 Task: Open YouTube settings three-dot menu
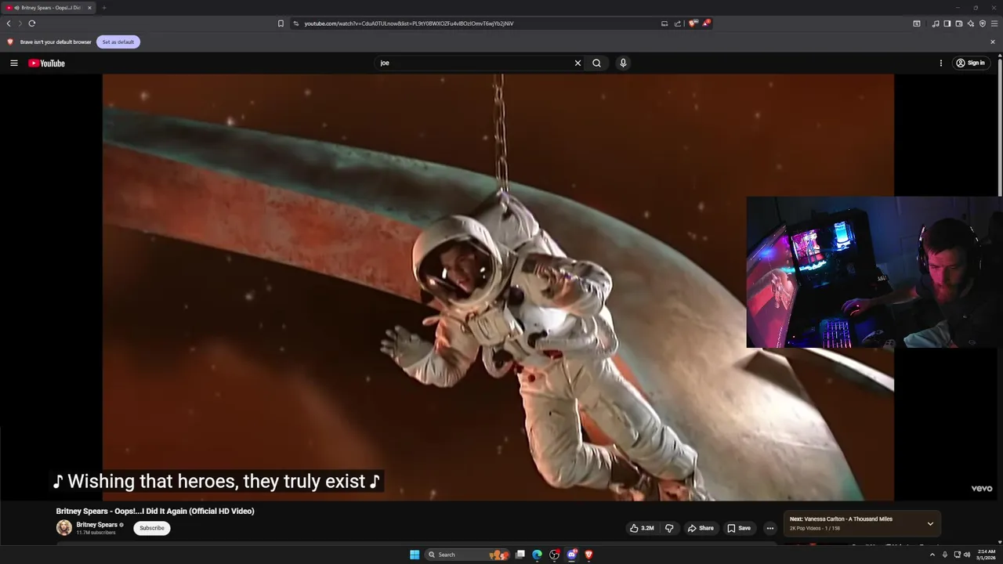(x=941, y=63)
